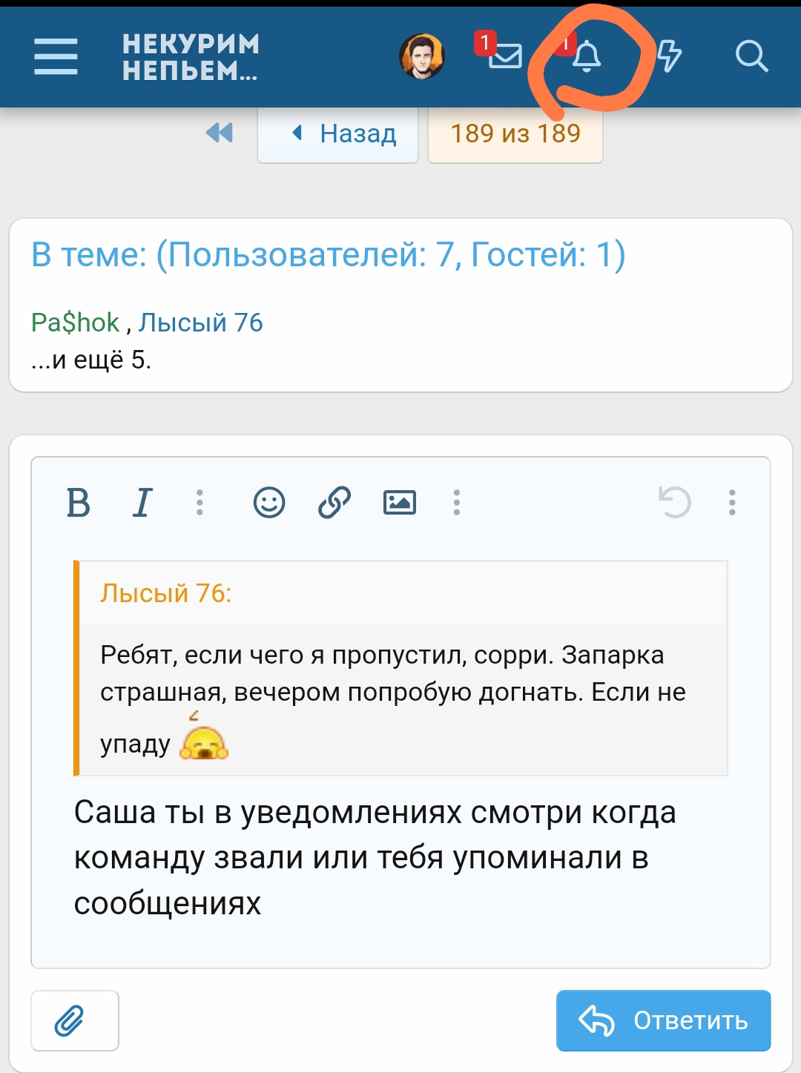Image resolution: width=801 pixels, height=1073 pixels.
Task: Open the insert tools overflow menu
Action: (x=457, y=502)
